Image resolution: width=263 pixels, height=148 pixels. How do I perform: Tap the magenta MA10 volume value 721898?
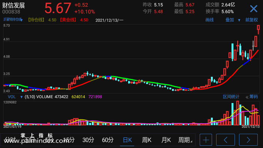tap(95, 97)
